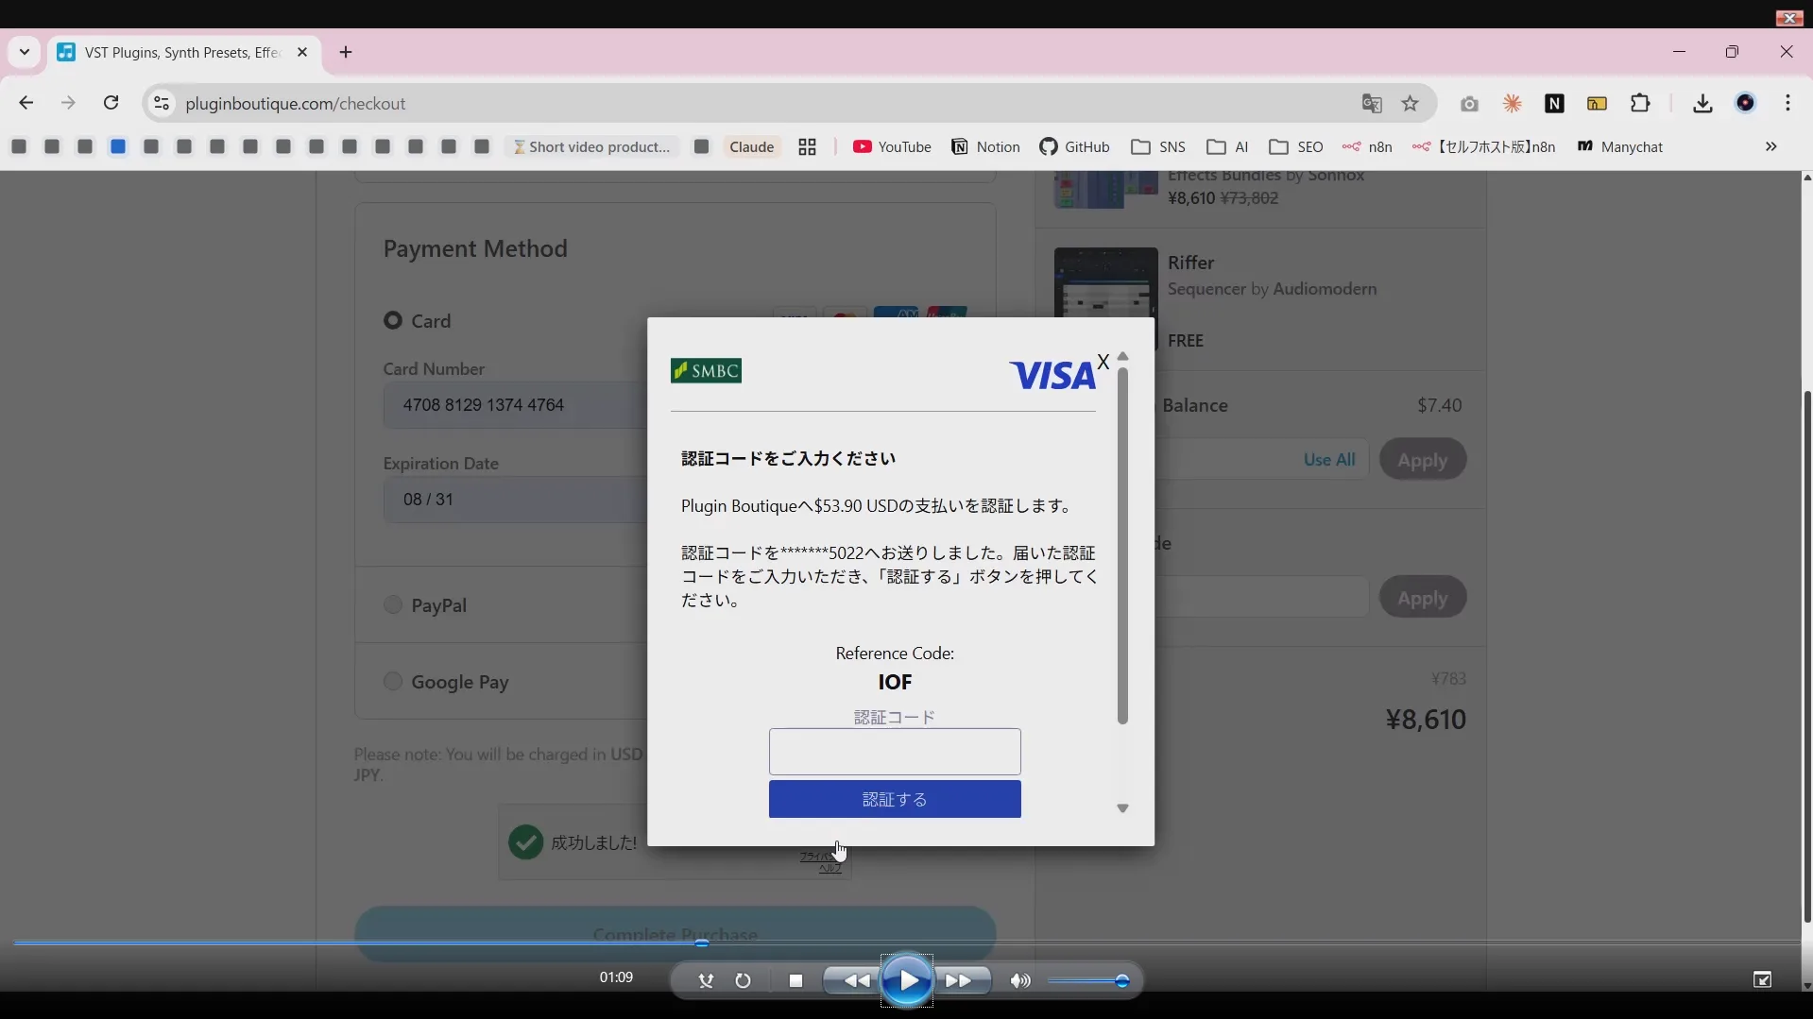The width and height of the screenshot is (1813, 1019).
Task: Show hidden bookmarks via overflow chevron
Action: pyautogui.click(x=1771, y=146)
